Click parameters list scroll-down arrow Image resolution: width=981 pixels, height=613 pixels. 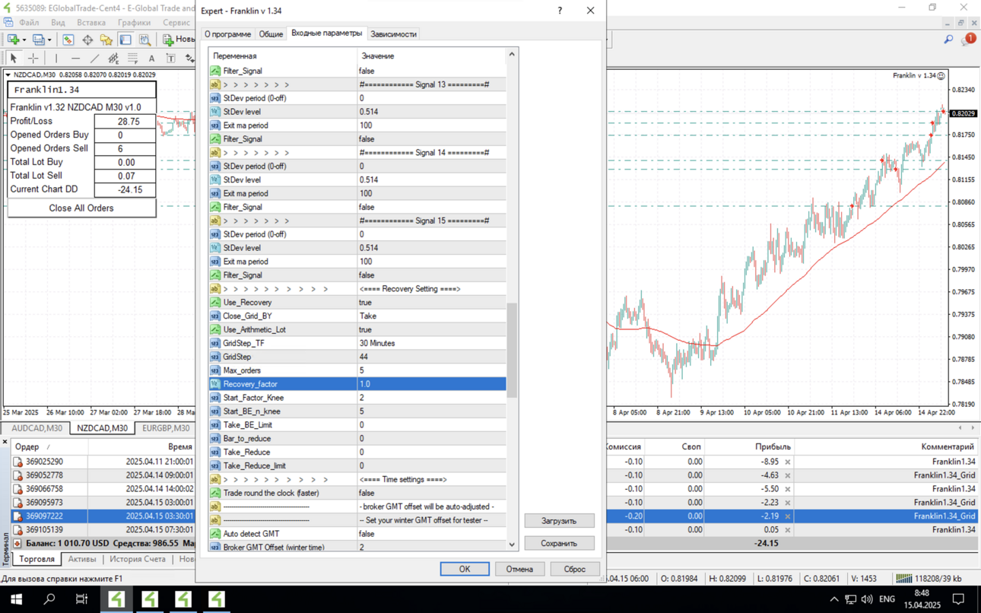[512, 545]
